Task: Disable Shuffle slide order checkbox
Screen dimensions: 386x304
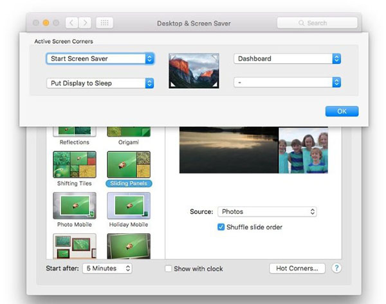Action: click(221, 227)
